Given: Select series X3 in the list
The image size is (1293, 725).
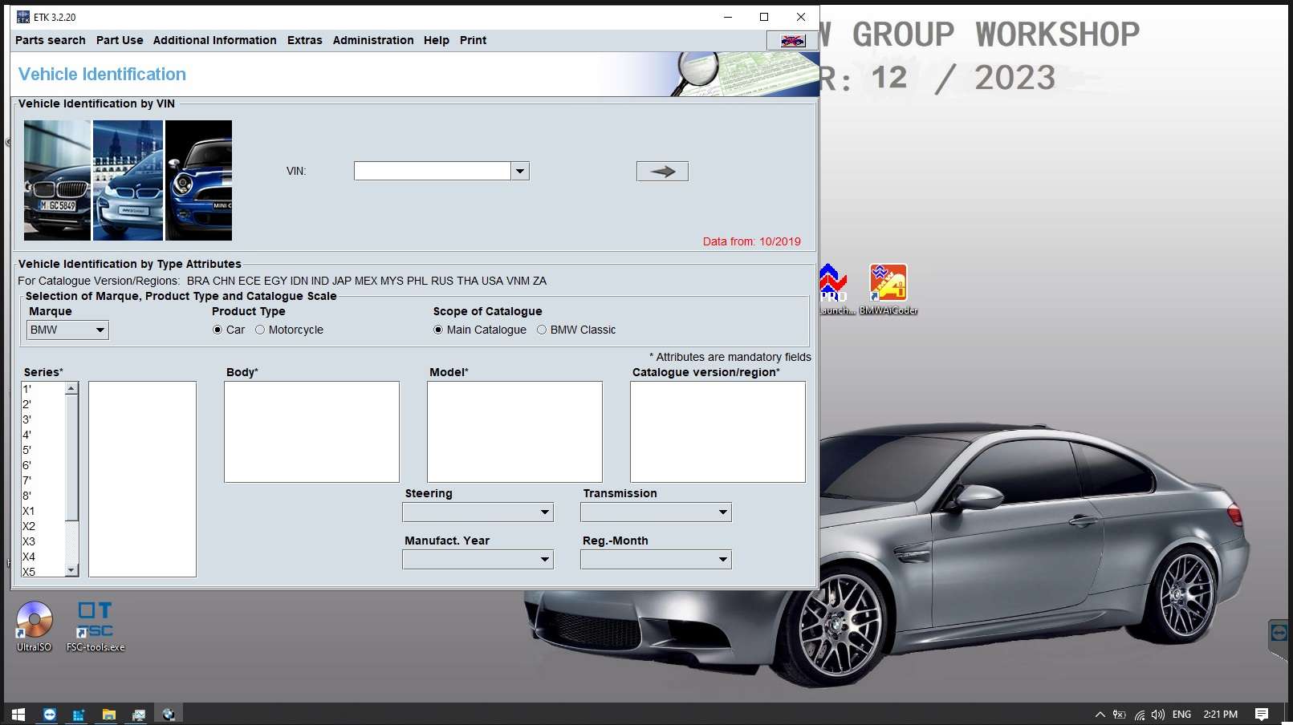Looking at the screenshot, I should [43, 541].
